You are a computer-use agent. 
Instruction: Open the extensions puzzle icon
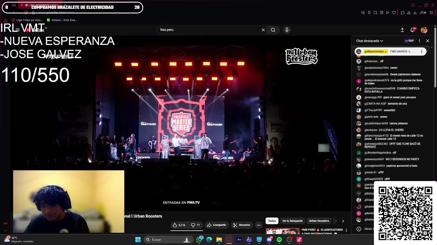(403, 13)
